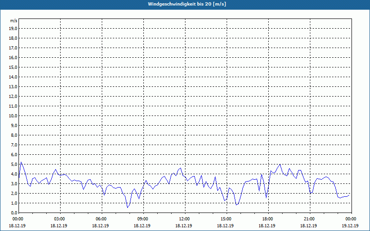
Task: Click the 5,0 y-axis label
Action: click(x=14, y=164)
